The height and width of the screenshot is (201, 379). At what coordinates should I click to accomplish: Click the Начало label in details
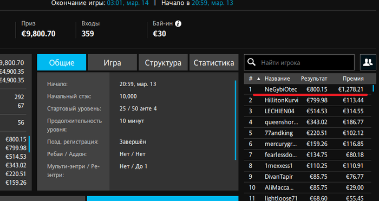pos(57,84)
